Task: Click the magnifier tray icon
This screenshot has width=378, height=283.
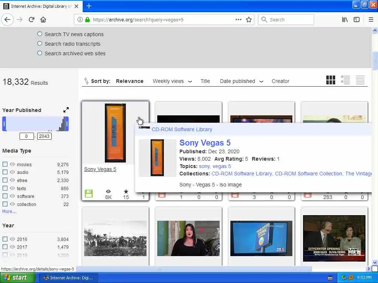Action: click(x=351, y=278)
